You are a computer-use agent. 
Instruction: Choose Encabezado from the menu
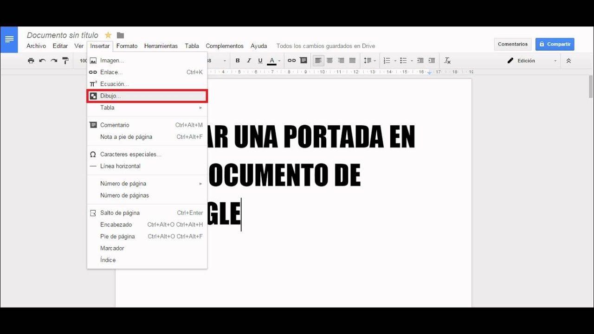coord(147,225)
